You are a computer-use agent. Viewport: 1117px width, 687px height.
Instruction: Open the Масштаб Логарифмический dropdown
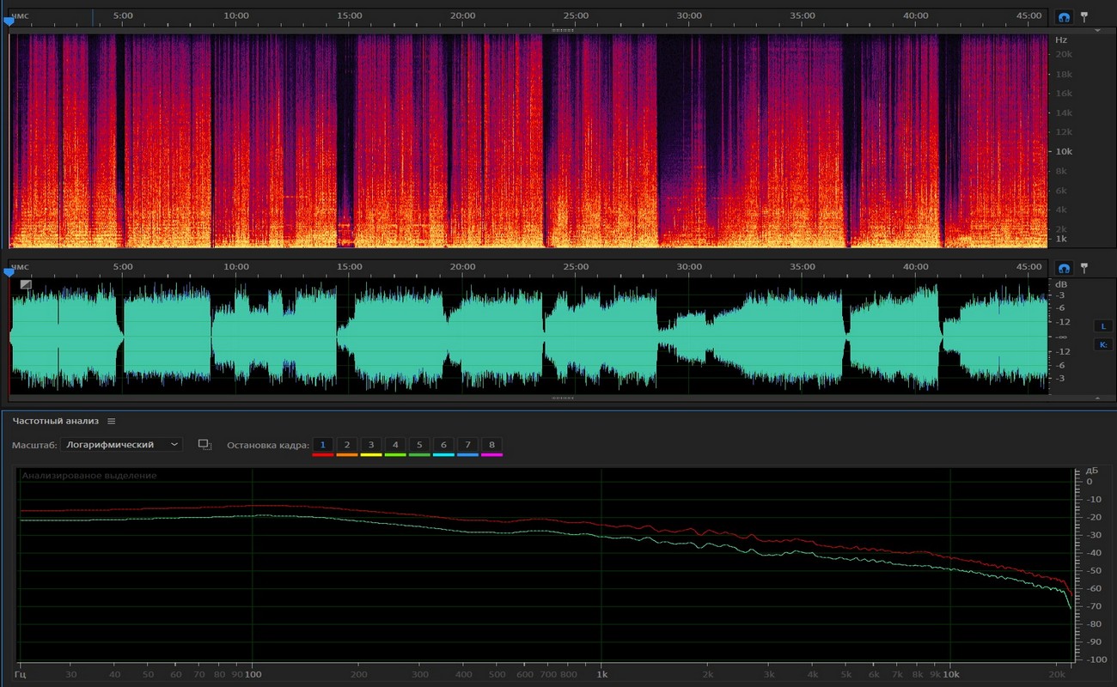[x=121, y=444]
